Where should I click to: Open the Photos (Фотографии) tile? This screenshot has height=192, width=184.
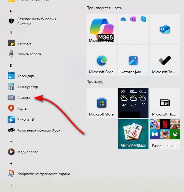(x=133, y=60)
